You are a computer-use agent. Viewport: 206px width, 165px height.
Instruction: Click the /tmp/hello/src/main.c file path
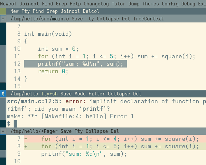(40, 19)
